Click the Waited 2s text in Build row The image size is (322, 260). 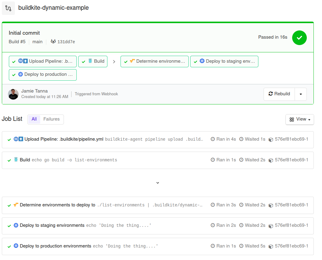[255, 160]
